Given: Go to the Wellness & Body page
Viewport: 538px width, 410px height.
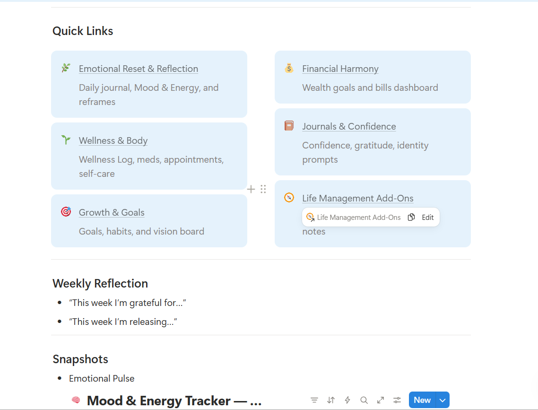Looking at the screenshot, I should [113, 140].
